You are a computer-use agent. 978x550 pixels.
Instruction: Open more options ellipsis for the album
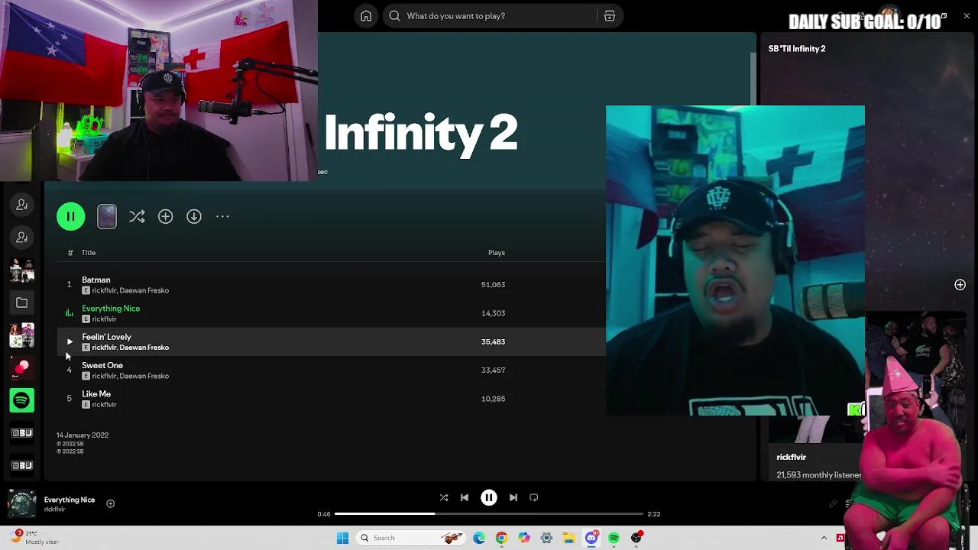coord(222,217)
